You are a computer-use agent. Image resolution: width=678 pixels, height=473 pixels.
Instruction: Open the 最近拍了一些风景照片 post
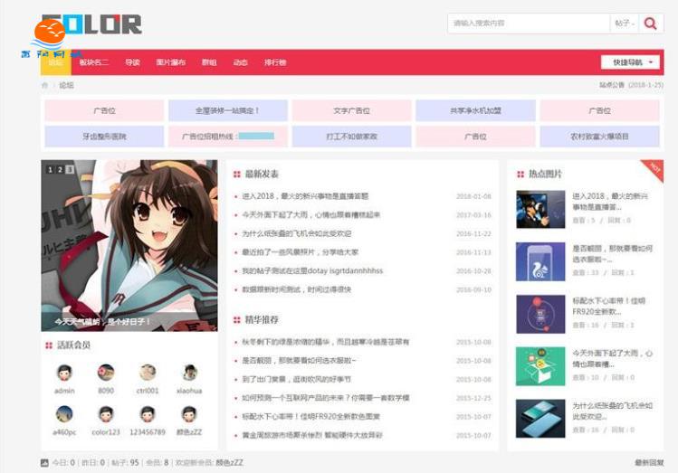click(300, 252)
